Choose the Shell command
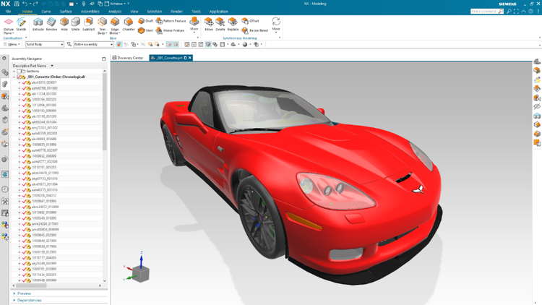 [145, 30]
